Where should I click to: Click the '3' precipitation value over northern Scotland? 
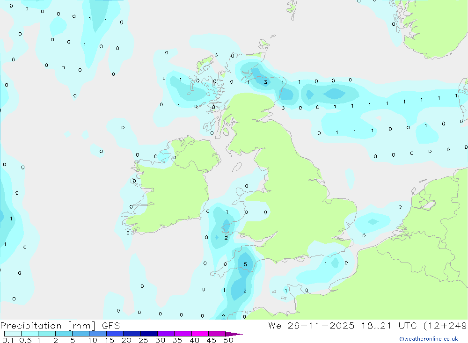click(265, 82)
